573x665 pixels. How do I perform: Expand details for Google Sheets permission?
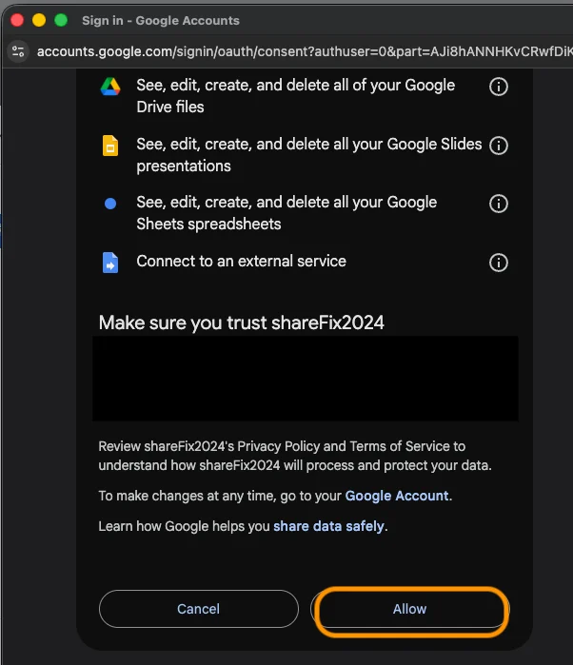click(x=498, y=204)
